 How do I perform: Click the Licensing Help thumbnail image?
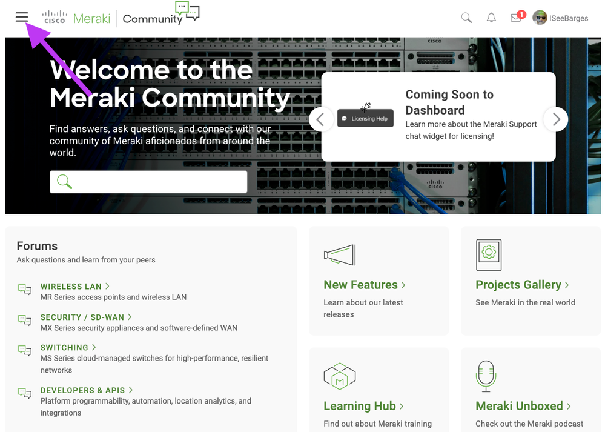point(365,118)
